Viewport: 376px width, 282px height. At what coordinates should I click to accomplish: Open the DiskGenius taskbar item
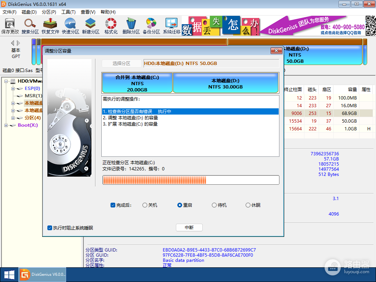(x=43, y=275)
